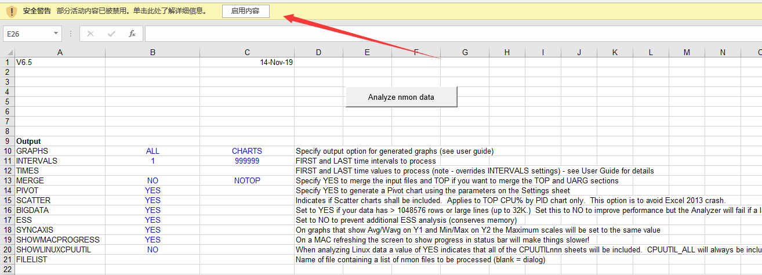This screenshot has height=275, width=762.
Task: Click the YES value in BIGDATA row
Action: (x=153, y=210)
